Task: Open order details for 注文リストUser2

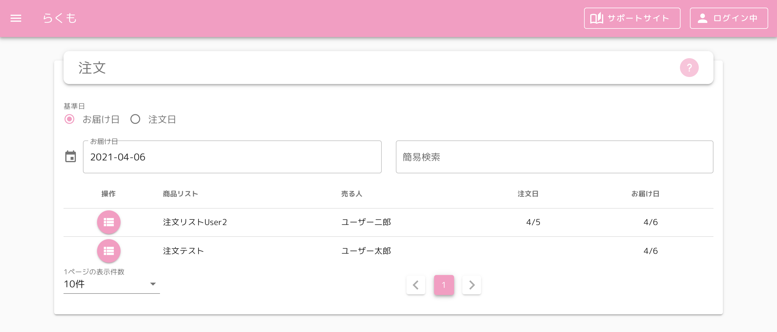Action: coord(109,222)
